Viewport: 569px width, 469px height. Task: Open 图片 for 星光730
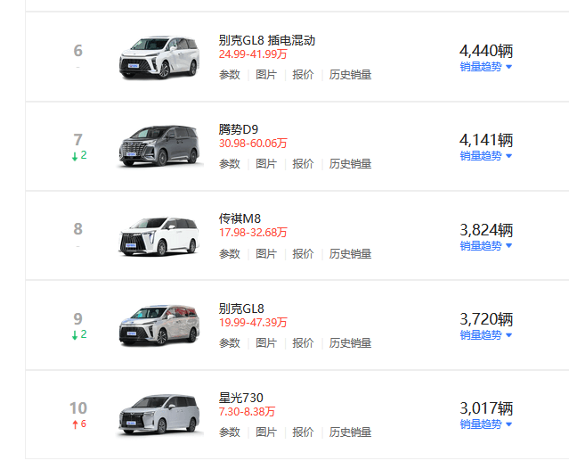point(266,432)
